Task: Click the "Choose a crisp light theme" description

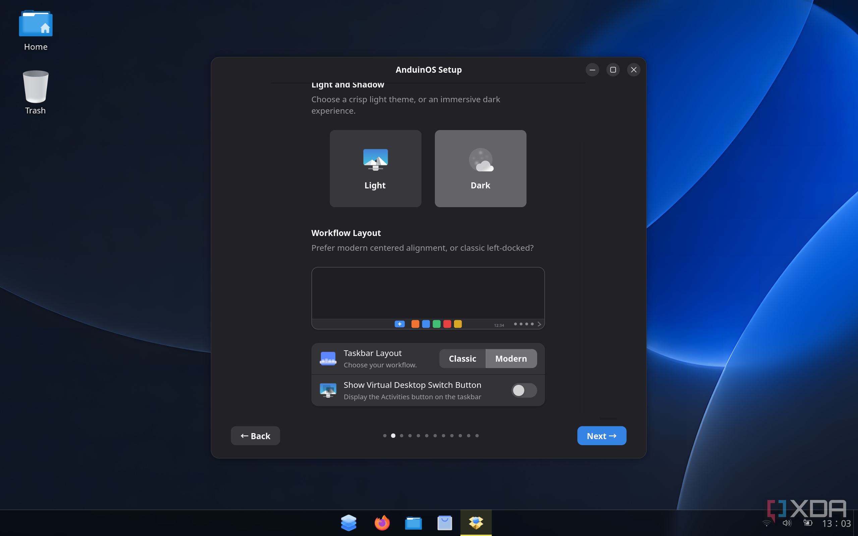Action: (x=406, y=105)
